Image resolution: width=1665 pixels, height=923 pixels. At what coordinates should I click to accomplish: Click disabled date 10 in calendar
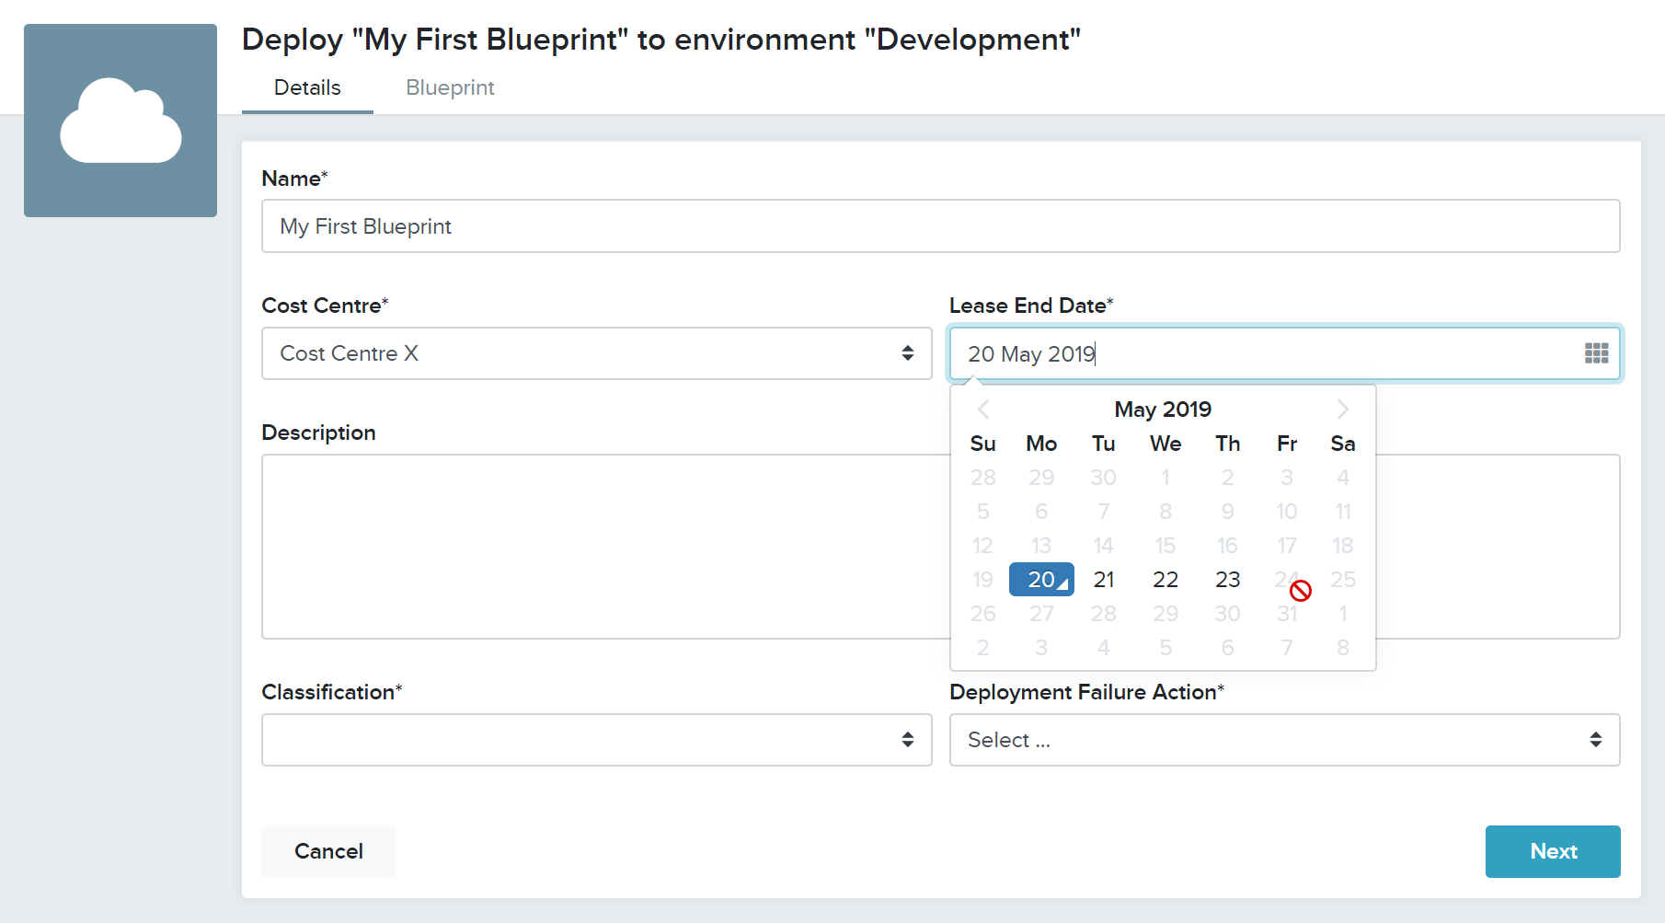pos(1287,512)
